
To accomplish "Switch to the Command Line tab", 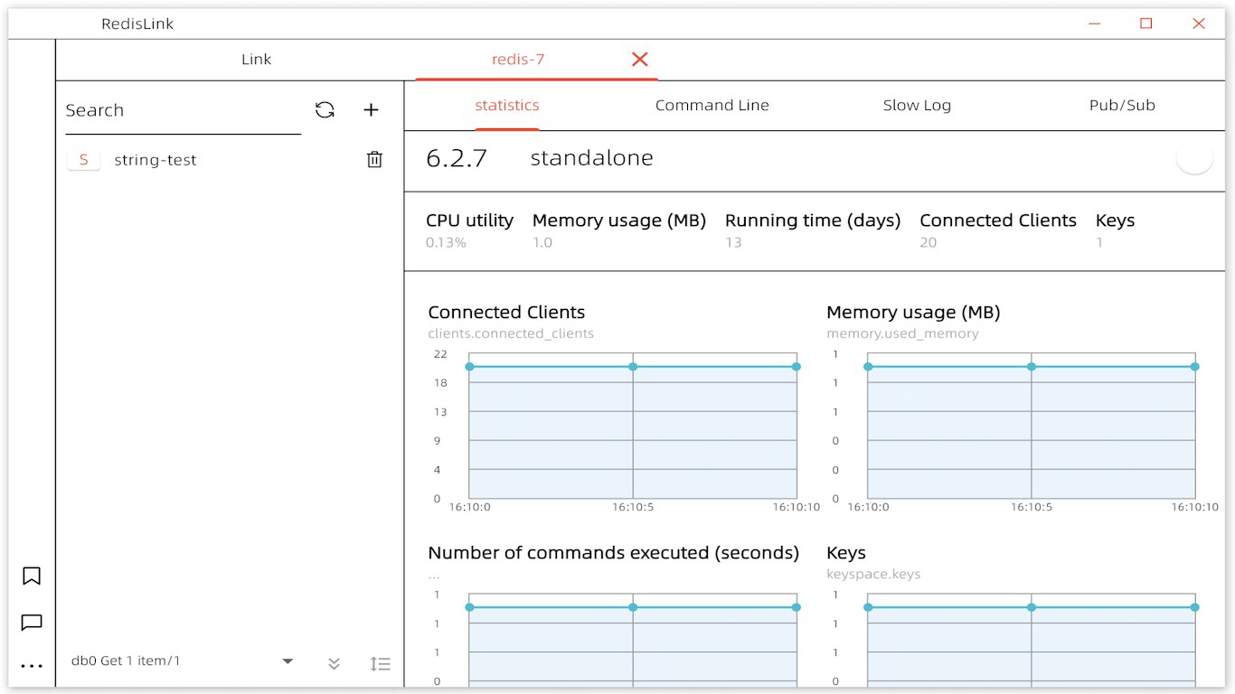I will (712, 106).
